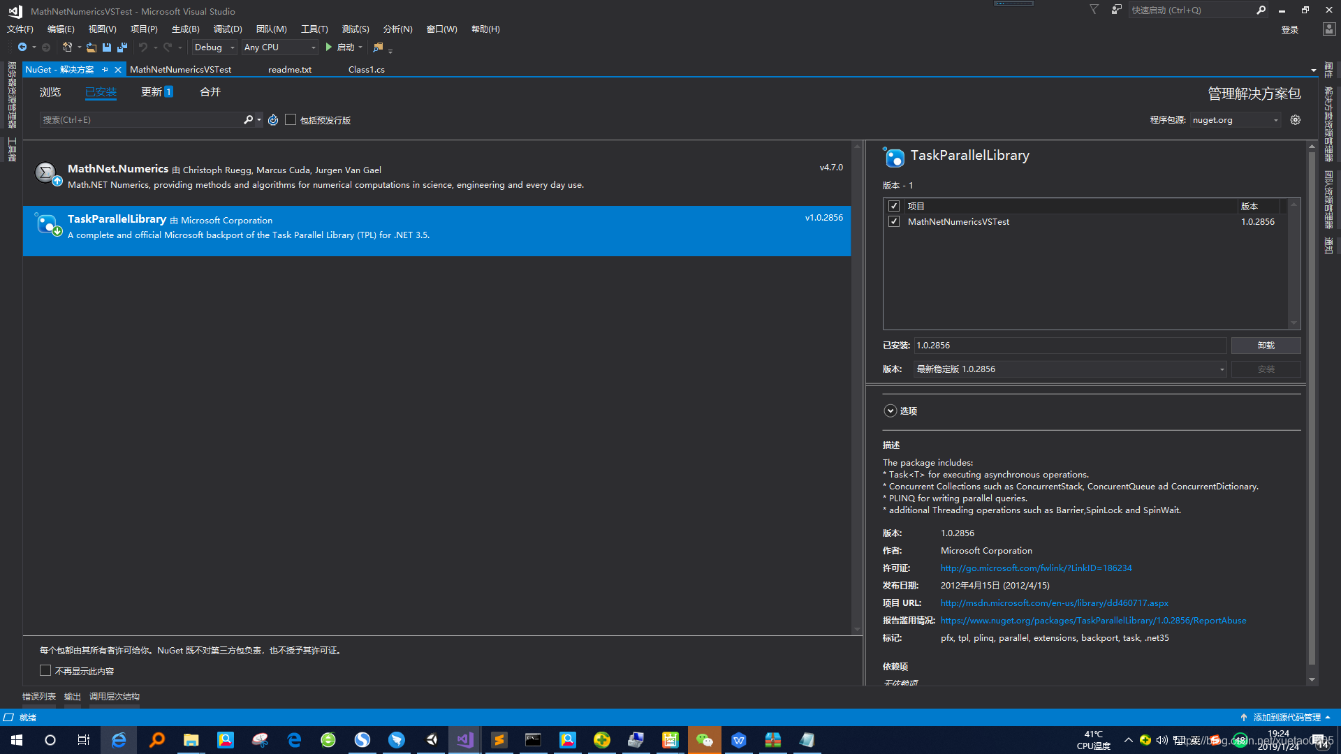Viewport: 1341px width, 754px height.
Task: Open the Debug configuration dropdown
Action: tap(214, 47)
